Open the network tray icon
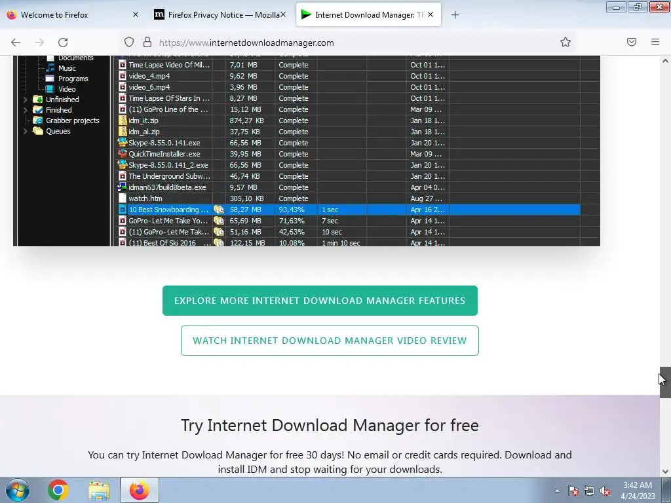 [589, 491]
